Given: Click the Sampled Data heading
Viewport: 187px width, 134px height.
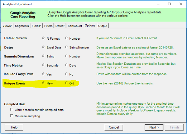Looking at the screenshot, I should [x=15, y=104].
